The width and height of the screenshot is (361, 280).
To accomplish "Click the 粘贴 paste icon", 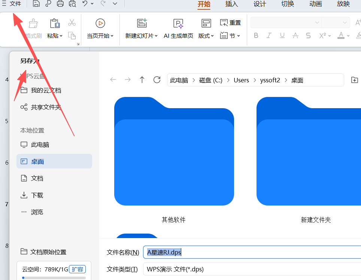I will coord(55,23).
